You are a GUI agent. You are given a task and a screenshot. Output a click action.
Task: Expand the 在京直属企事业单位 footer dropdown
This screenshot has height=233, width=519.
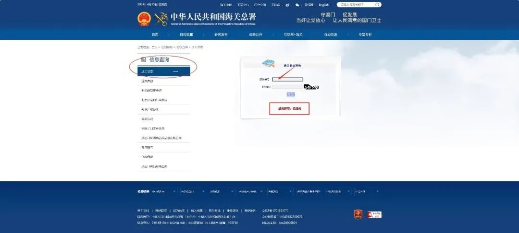309,191
